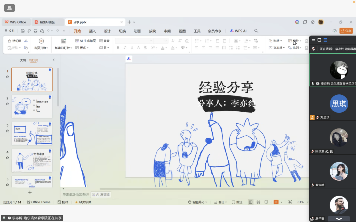
Task: Click the orange slideshow play button in status bar
Action: [276, 202]
